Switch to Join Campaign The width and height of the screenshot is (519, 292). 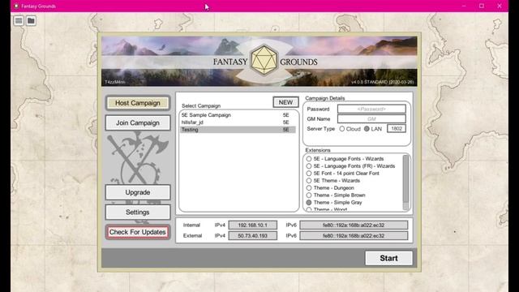[138, 122]
